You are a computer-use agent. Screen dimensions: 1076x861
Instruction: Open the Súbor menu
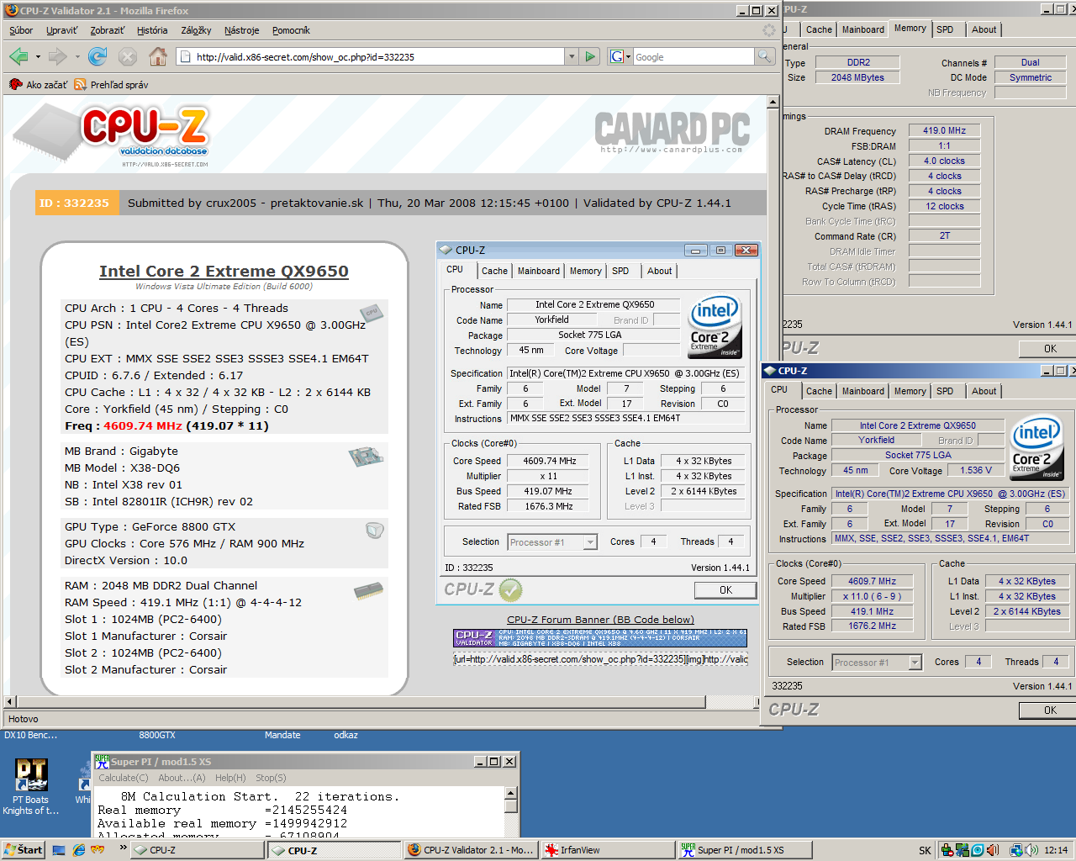click(x=21, y=30)
